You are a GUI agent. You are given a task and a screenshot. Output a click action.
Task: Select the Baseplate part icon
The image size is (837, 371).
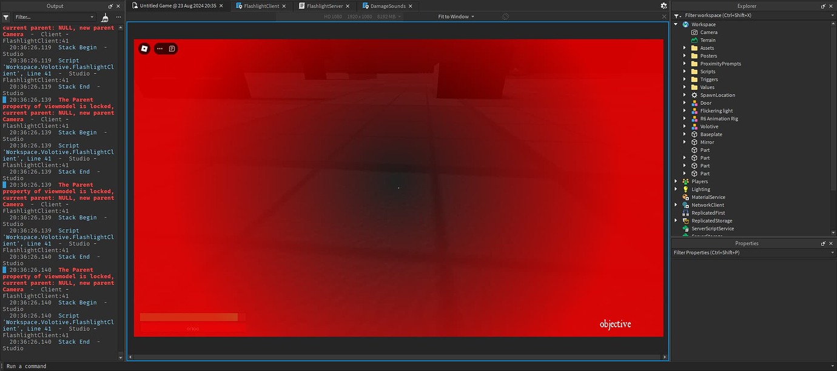(x=694, y=134)
